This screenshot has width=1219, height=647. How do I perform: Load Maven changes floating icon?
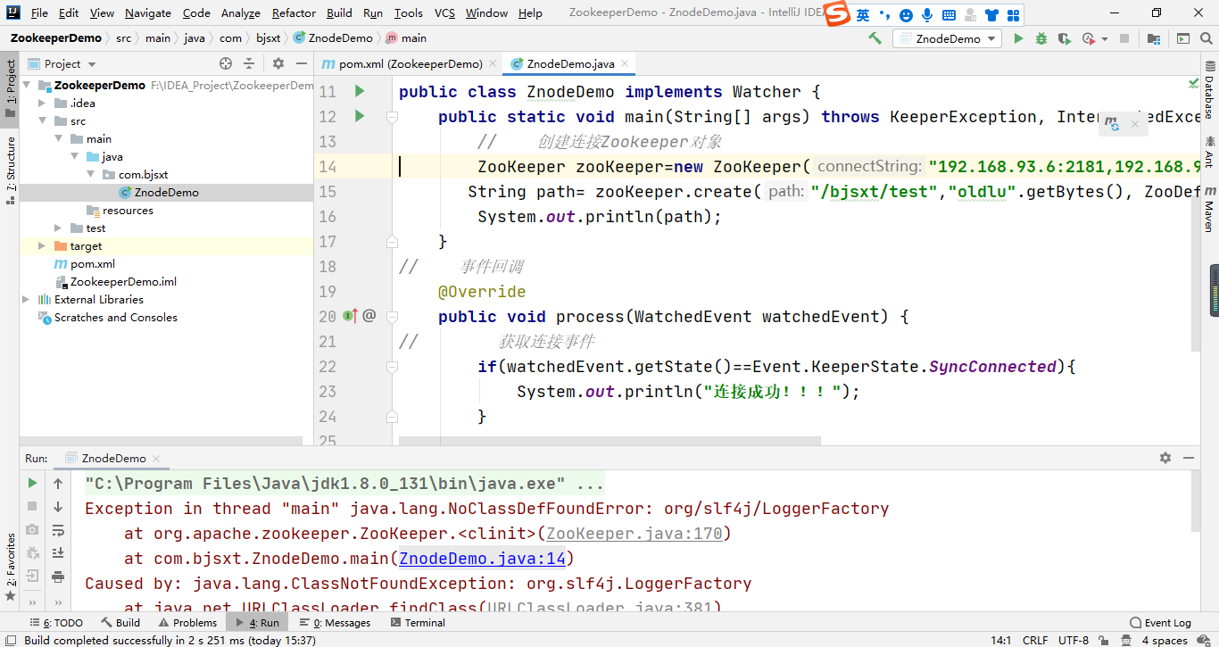pyautogui.click(x=1112, y=124)
